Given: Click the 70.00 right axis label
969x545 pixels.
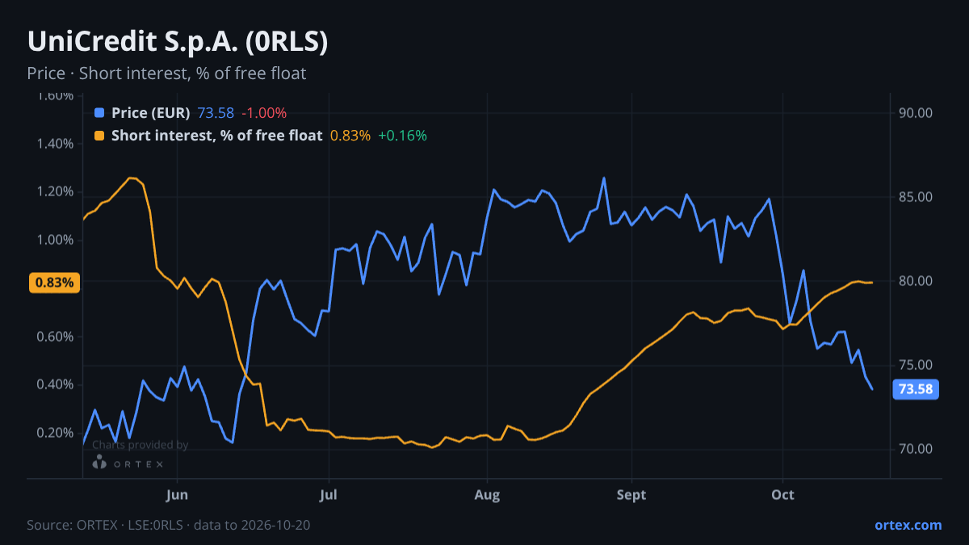Looking at the screenshot, I should [x=916, y=449].
